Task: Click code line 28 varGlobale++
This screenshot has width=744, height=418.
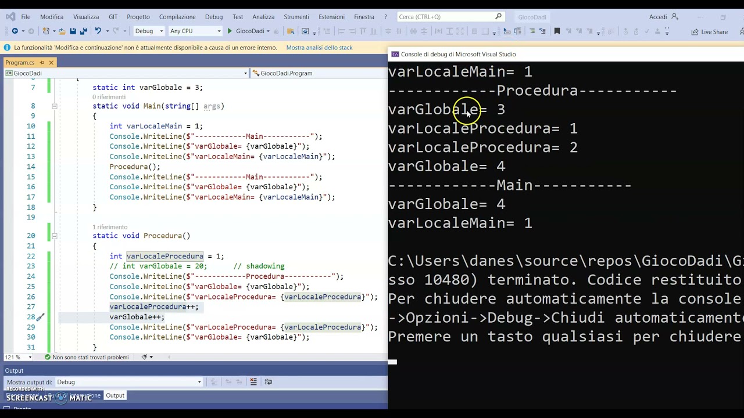Action: pyautogui.click(x=137, y=317)
